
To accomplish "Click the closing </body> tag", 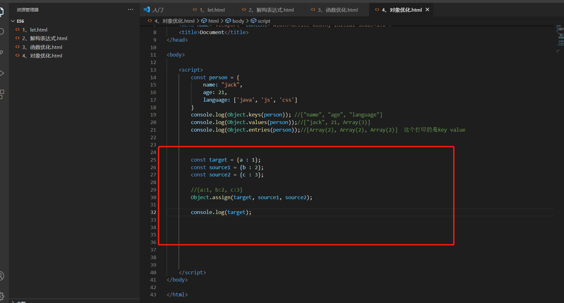I will [x=177, y=280].
